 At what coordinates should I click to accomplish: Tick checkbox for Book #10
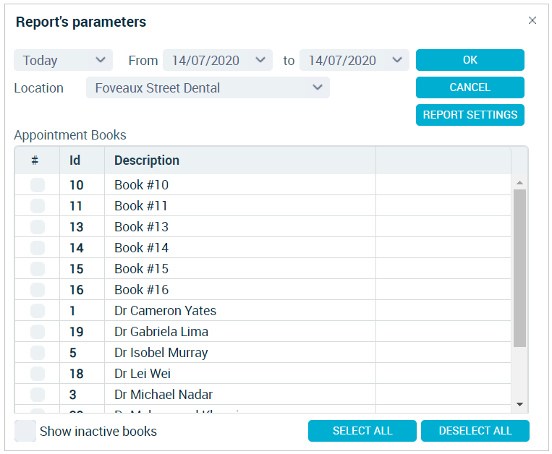(x=38, y=185)
